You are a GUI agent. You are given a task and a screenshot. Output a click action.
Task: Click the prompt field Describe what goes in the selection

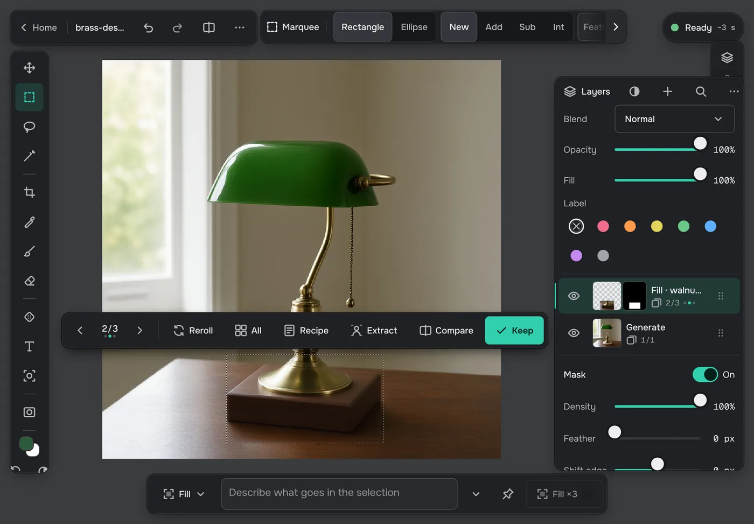tap(339, 494)
